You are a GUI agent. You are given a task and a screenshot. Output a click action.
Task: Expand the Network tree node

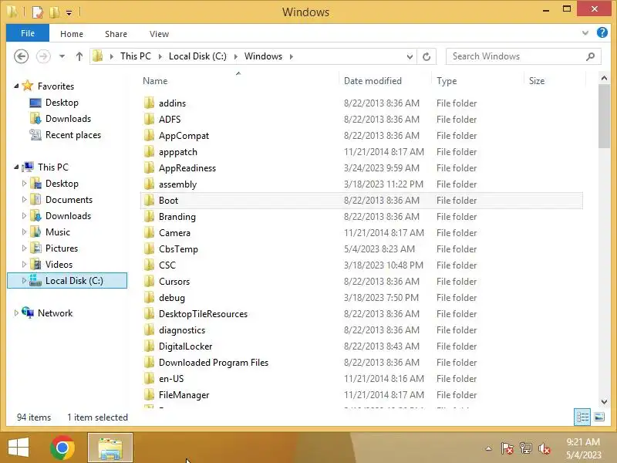16,313
